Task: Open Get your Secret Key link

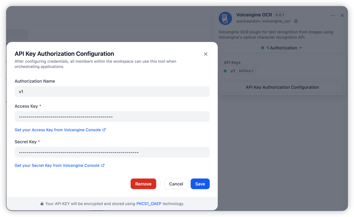Action: coord(57,166)
